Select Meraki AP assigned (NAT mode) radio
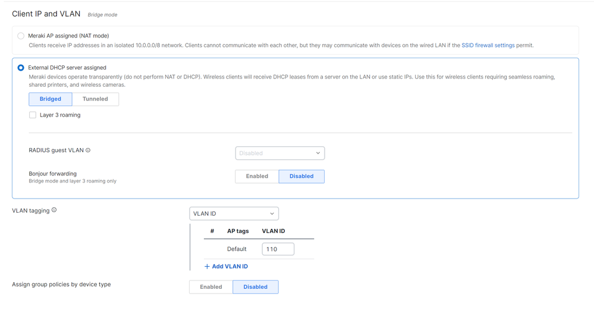The width and height of the screenshot is (594, 309). (x=21, y=36)
